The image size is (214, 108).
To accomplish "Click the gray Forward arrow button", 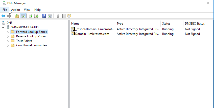I will point(9,16).
